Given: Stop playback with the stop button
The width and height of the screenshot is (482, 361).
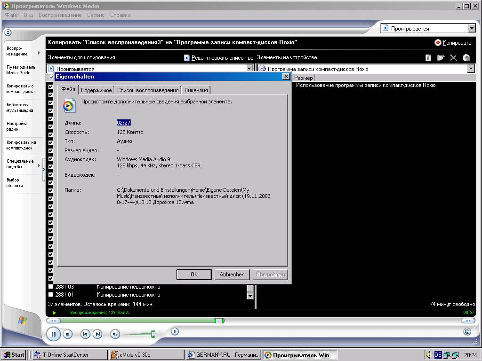Looking at the screenshot, I should coord(68,334).
